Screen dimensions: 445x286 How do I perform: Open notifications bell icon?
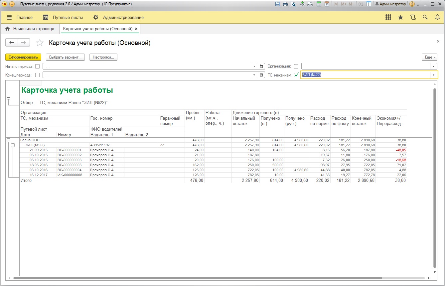click(438, 17)
